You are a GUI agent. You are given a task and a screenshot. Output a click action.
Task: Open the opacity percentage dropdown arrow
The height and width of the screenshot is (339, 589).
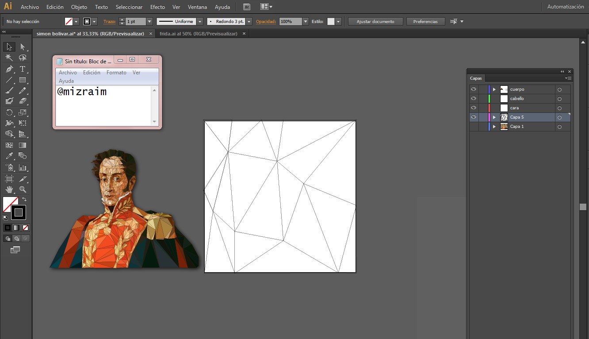[306, 21]
